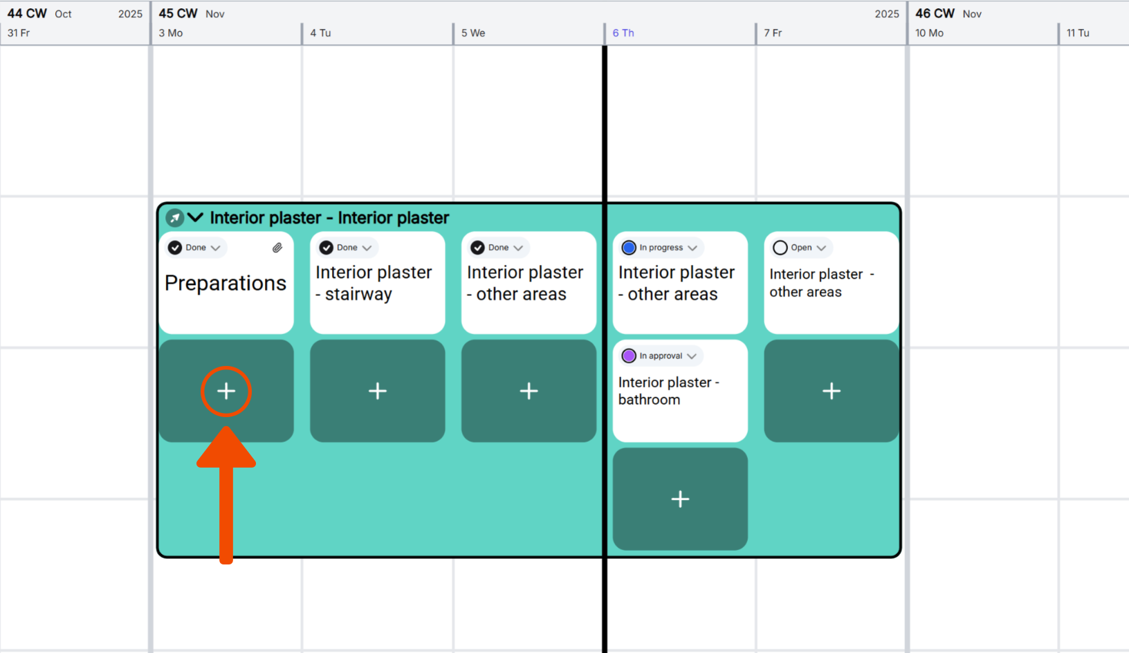The width and height of the screenshot is (1129, 653).
Task: Click the empty Open status circle
Action: pyautogui.click(x=780, y=248)
